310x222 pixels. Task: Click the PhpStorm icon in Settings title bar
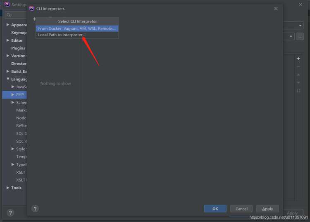7,5
